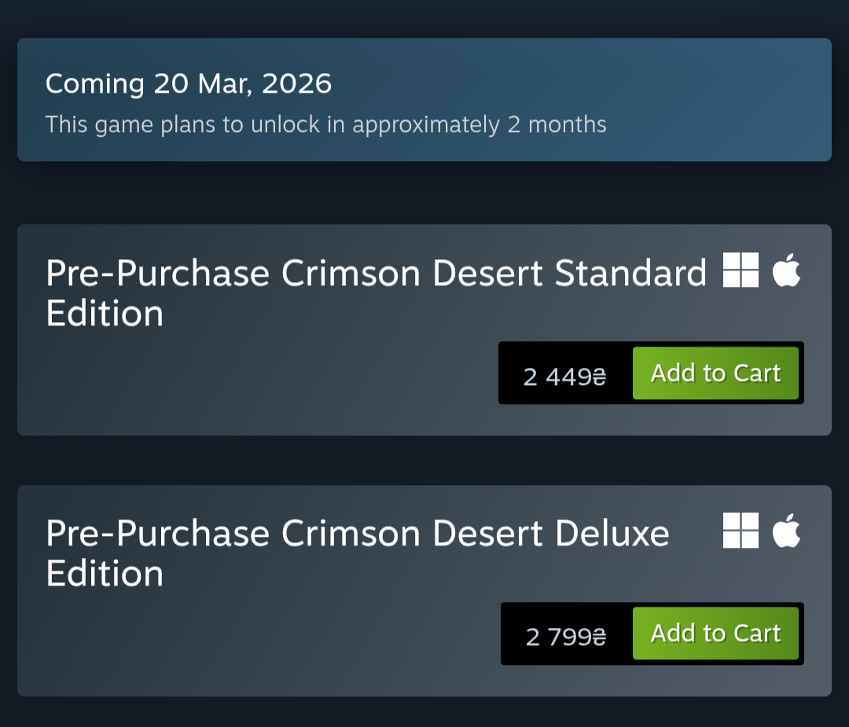Select the 2 449₴ Standard Edition price
The height and width of the screenshot is (727, 849).
564,377
